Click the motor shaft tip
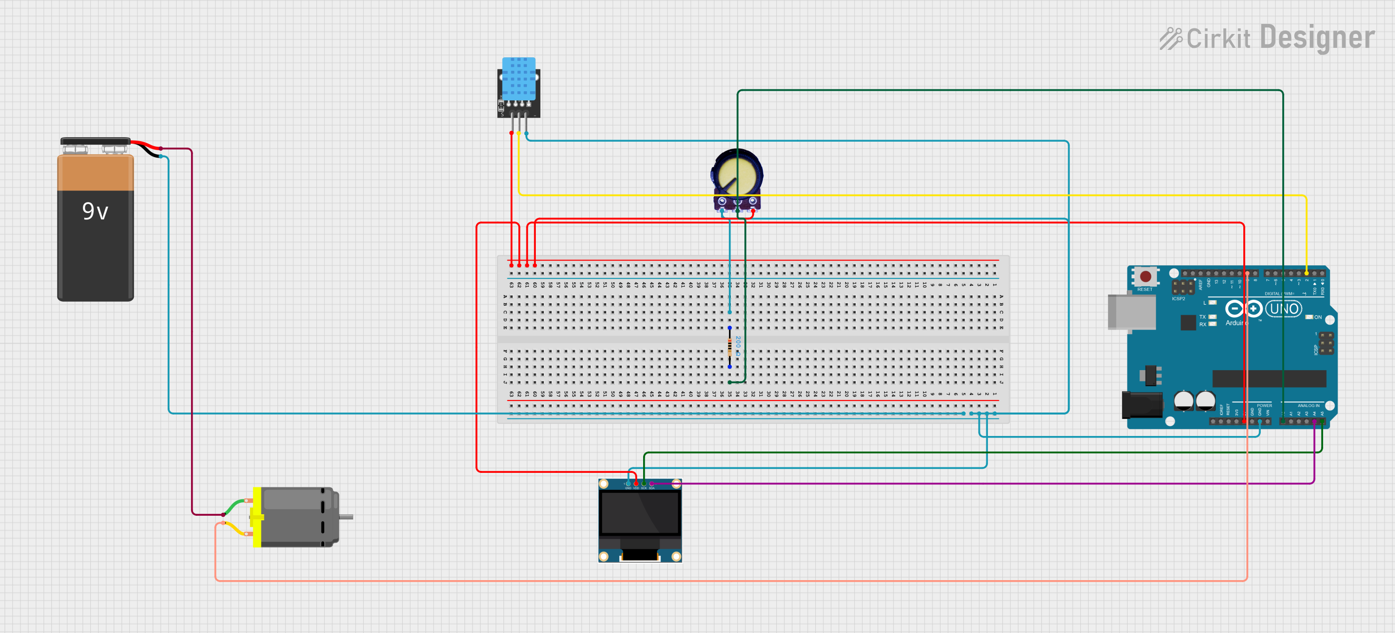Image resolution: width=1395 pixels, height=633 pixels. tap(347, 517)
